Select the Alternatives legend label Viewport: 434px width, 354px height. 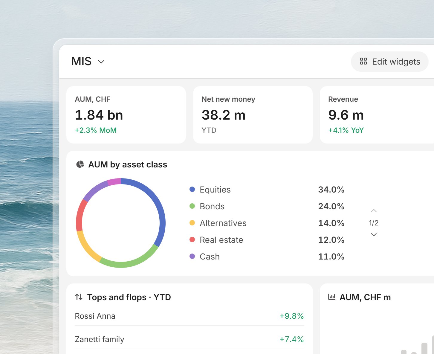pos(223,223)
